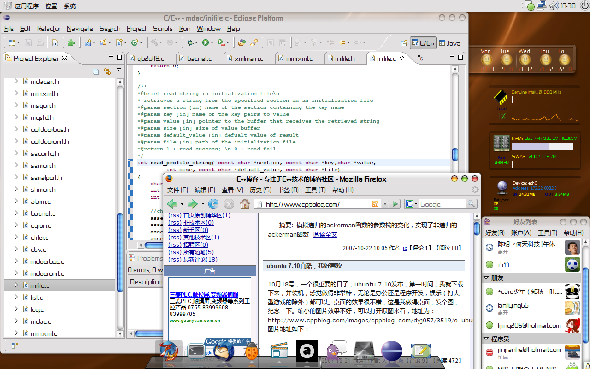
Task: Click the Build All binary icon in Eclipse toolbar
Action: point(55,43)
